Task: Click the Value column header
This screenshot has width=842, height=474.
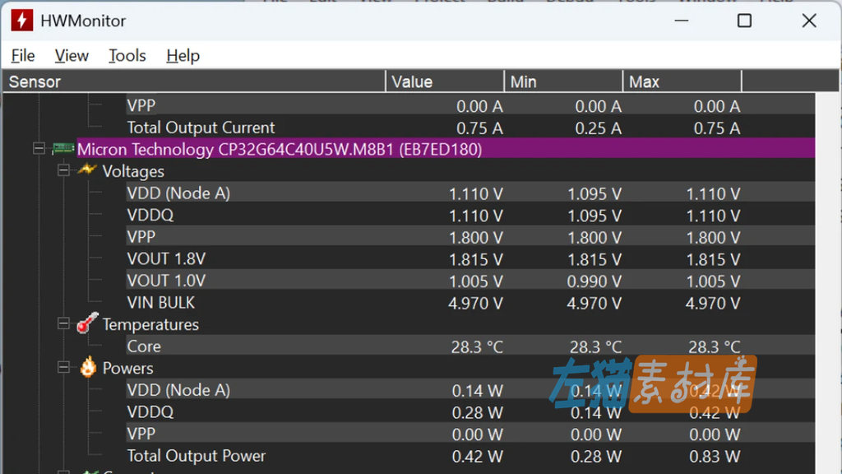Action: (445, 81)
